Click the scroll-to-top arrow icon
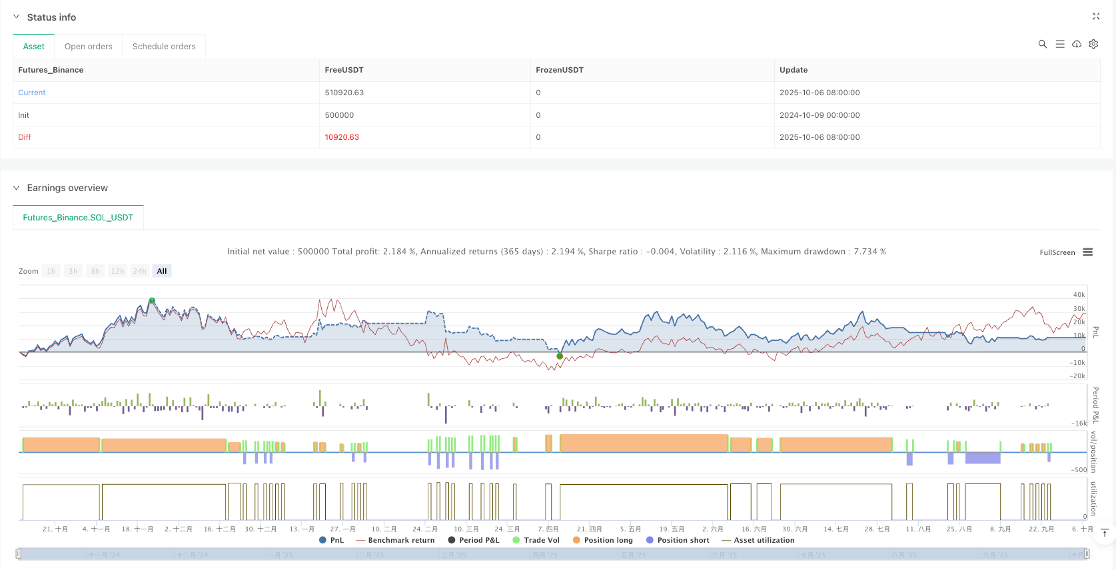The width and height of the screenshot is (1116, 570). [1105, 533]
